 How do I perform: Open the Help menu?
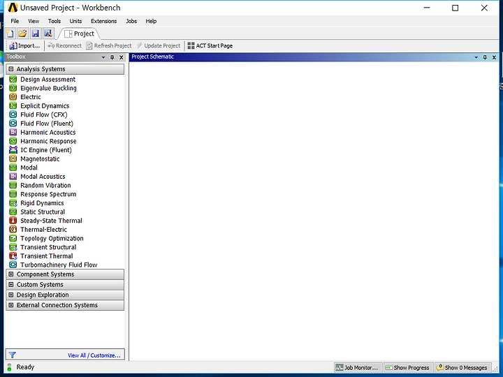pyautogui.click(x=151, y=21)
